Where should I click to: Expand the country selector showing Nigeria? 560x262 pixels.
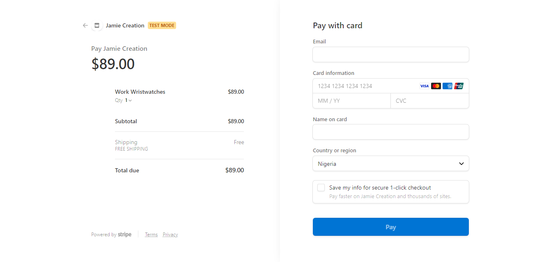coord(390,163)
